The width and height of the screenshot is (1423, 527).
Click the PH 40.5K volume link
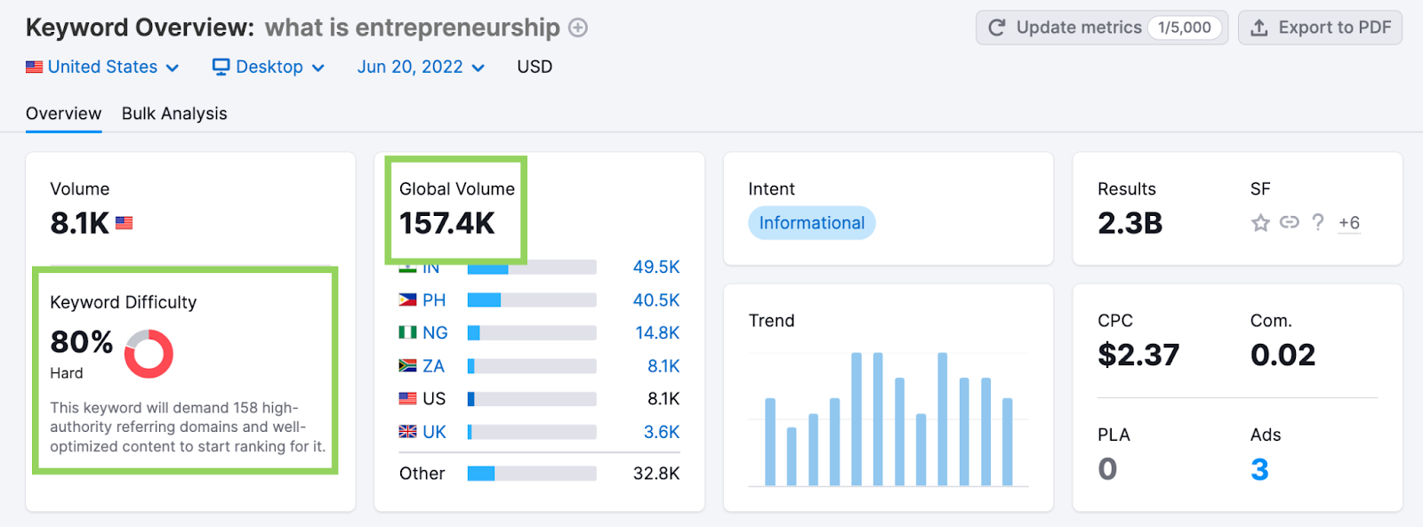coord(655,300)
